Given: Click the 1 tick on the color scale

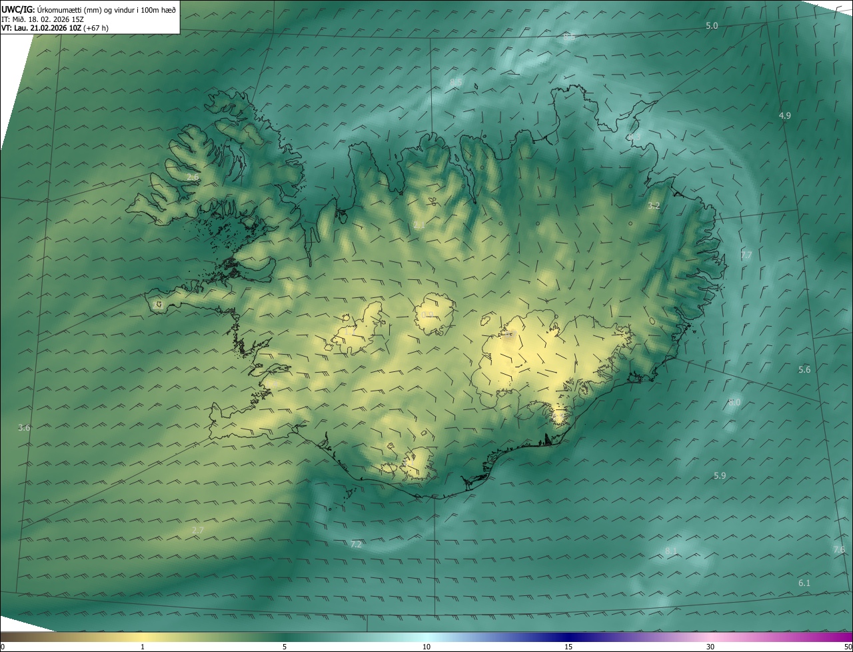Looking at the screenshot, I should pos(143,647).
